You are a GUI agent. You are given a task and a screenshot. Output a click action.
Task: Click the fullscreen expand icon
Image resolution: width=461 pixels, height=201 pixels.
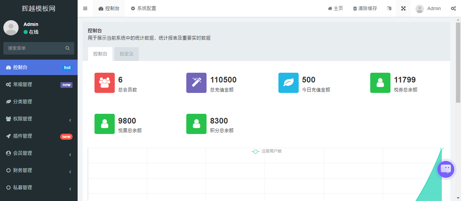(x=403, y=8)
